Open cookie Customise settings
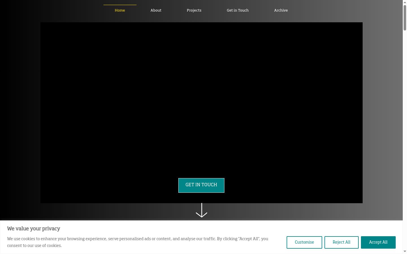407x254 pixels. [x=304, y=242]
